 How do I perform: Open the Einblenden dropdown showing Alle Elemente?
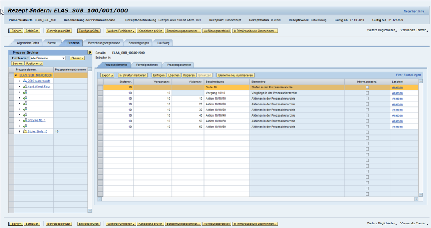64,58
